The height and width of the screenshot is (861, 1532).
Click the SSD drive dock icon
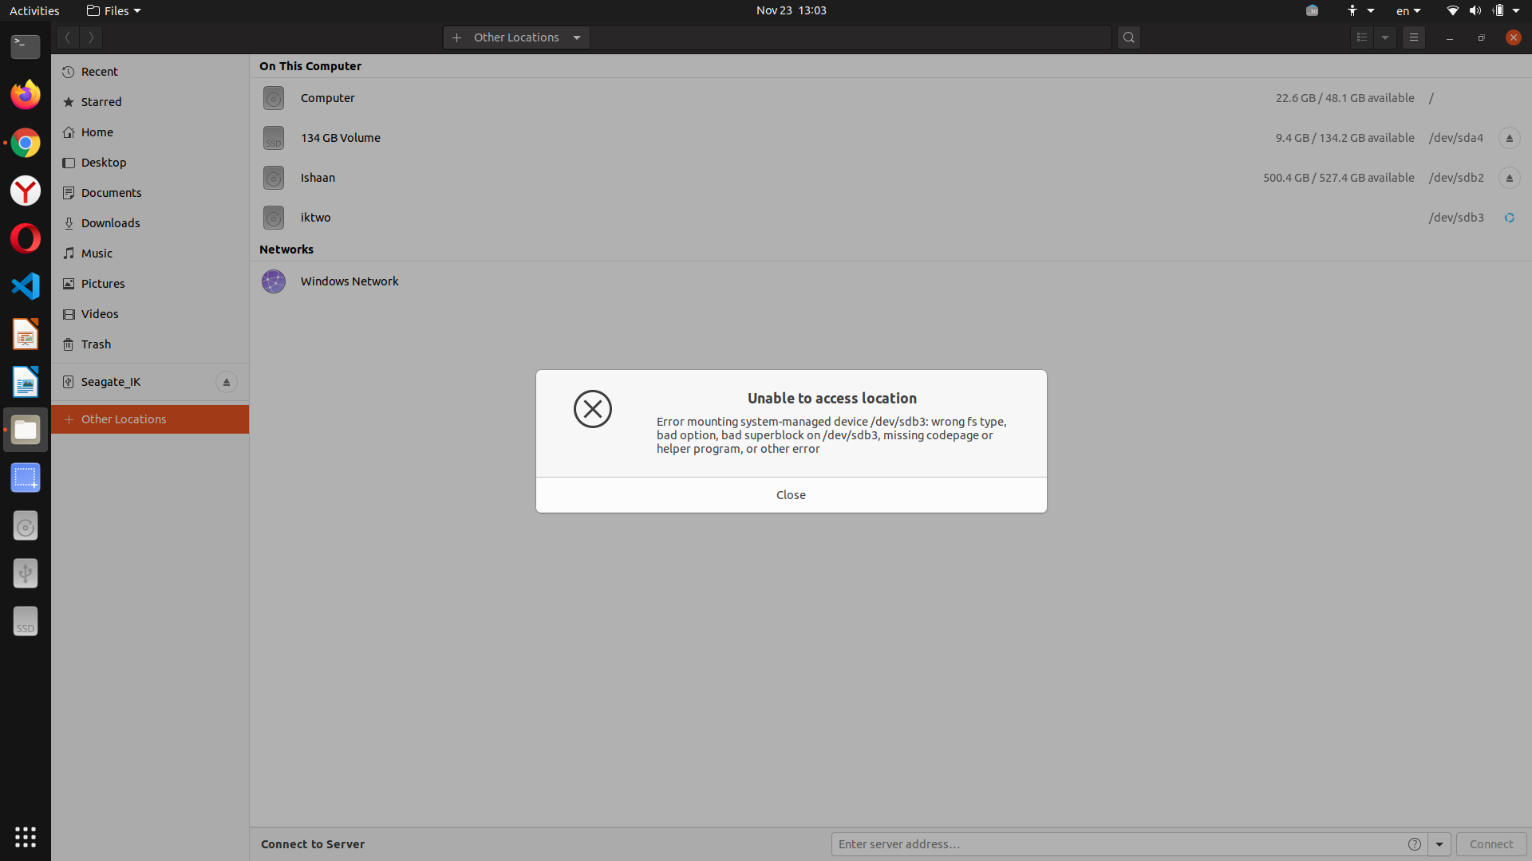26,621
